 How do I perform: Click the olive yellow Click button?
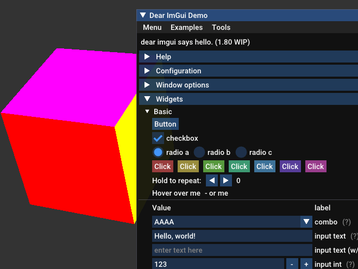pyautogui.click(x=188, y=166)
